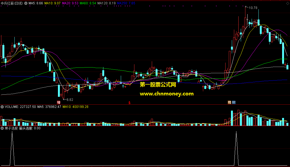Click the 10.78 high price label
This screenshot has height=167, width=290.
click(x=253, y=8)
